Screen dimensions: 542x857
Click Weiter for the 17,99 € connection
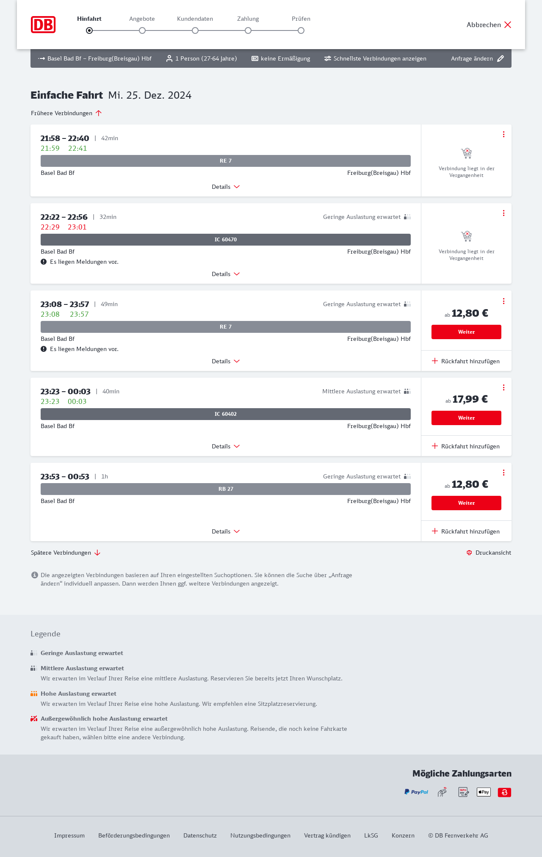tap(466, 418)
